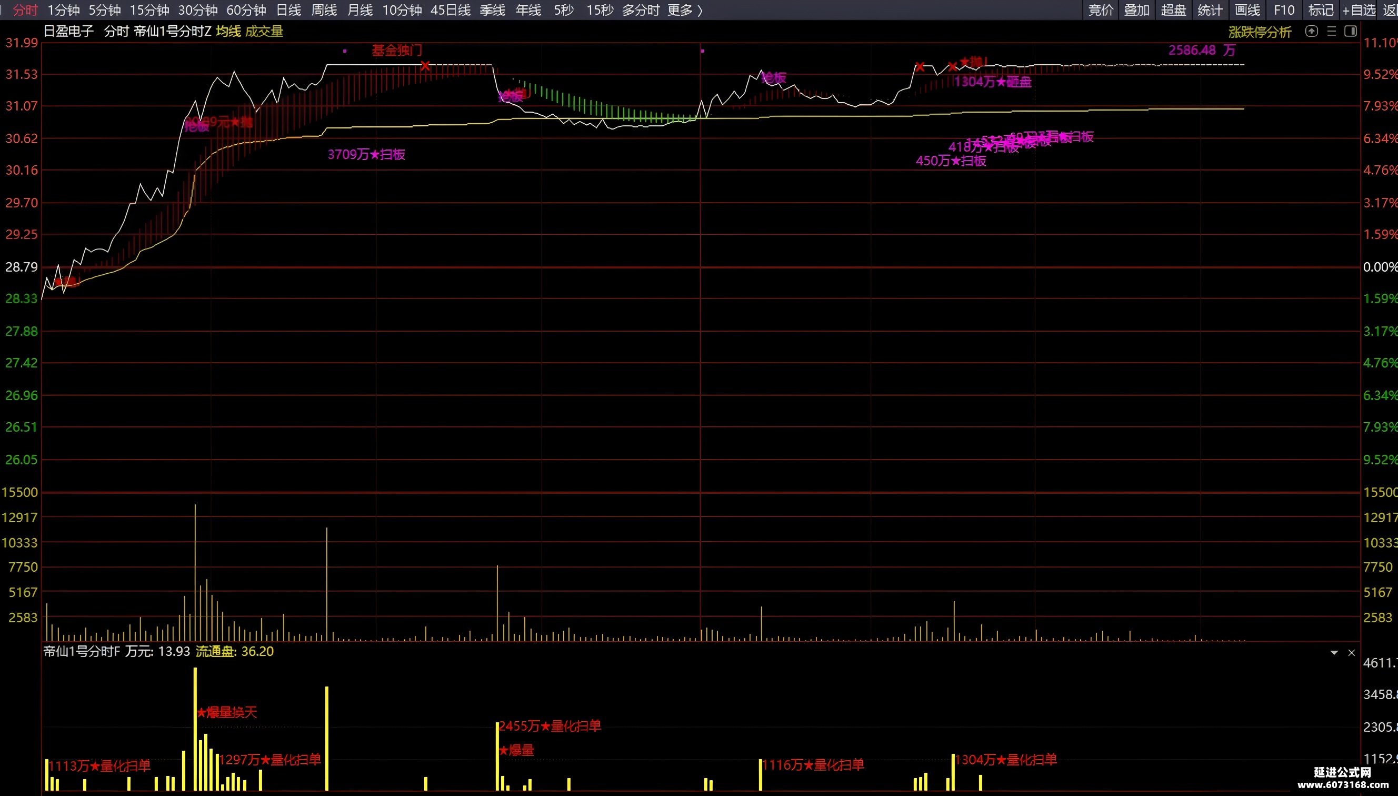Toggle the 均线 average line indicator
The image size is (1398, 796).
click(x=228, y=31)
